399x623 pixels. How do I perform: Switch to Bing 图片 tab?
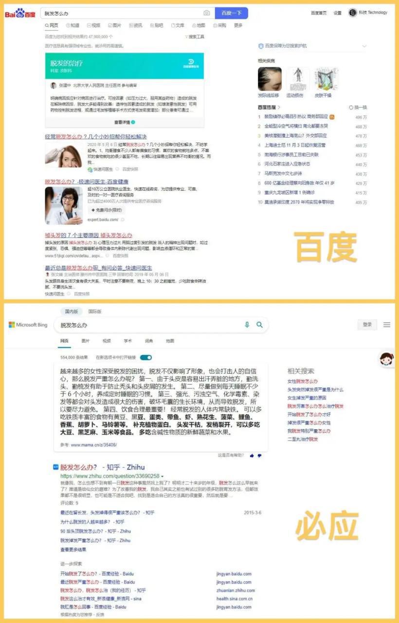pos(86,341)
